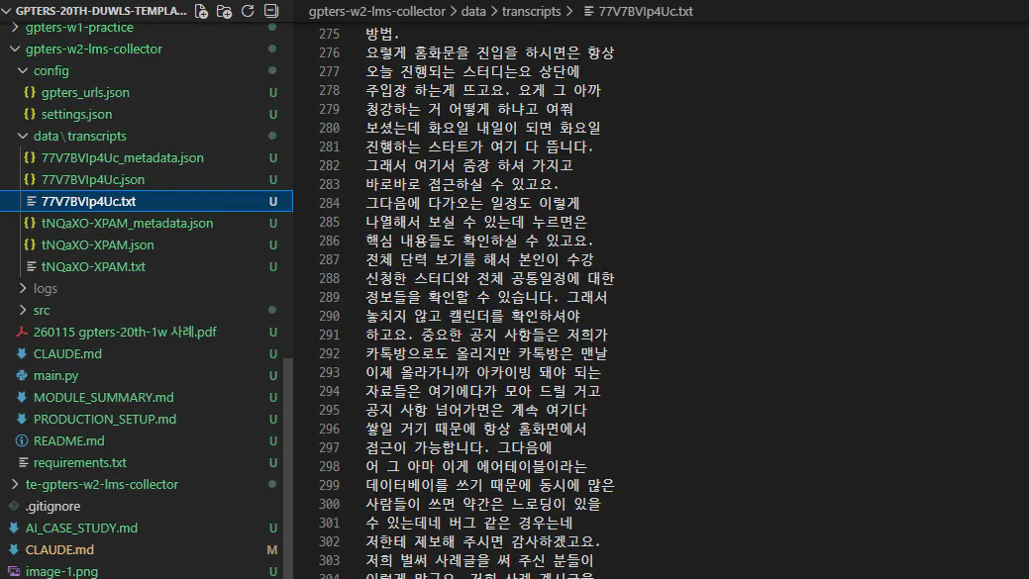Screen dimensions: 1029x579
Task: Open requirements.txt file
Action: 80,463
